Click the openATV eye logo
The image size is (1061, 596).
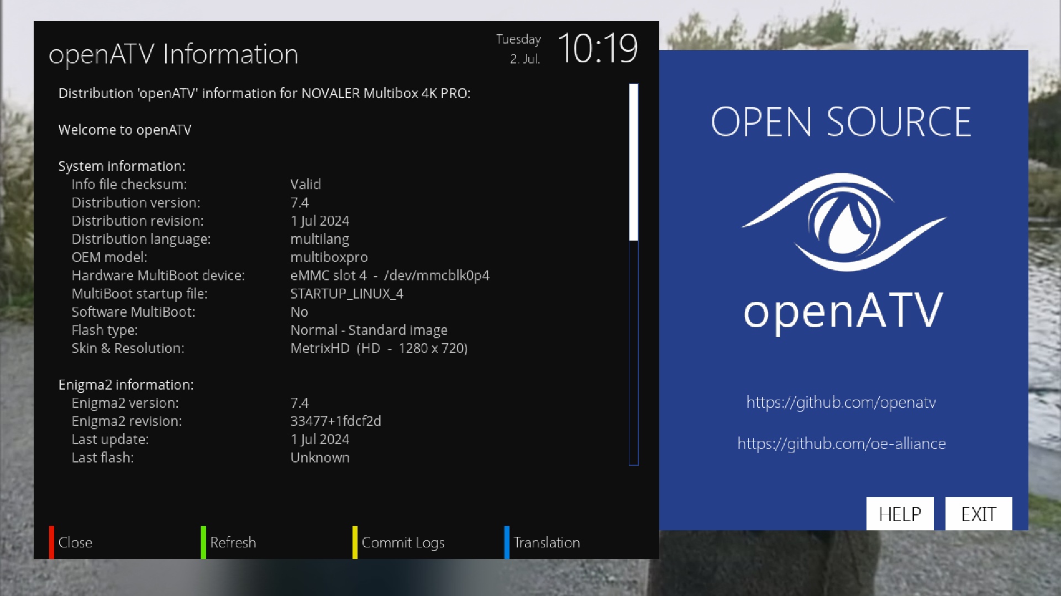point(843,222)
